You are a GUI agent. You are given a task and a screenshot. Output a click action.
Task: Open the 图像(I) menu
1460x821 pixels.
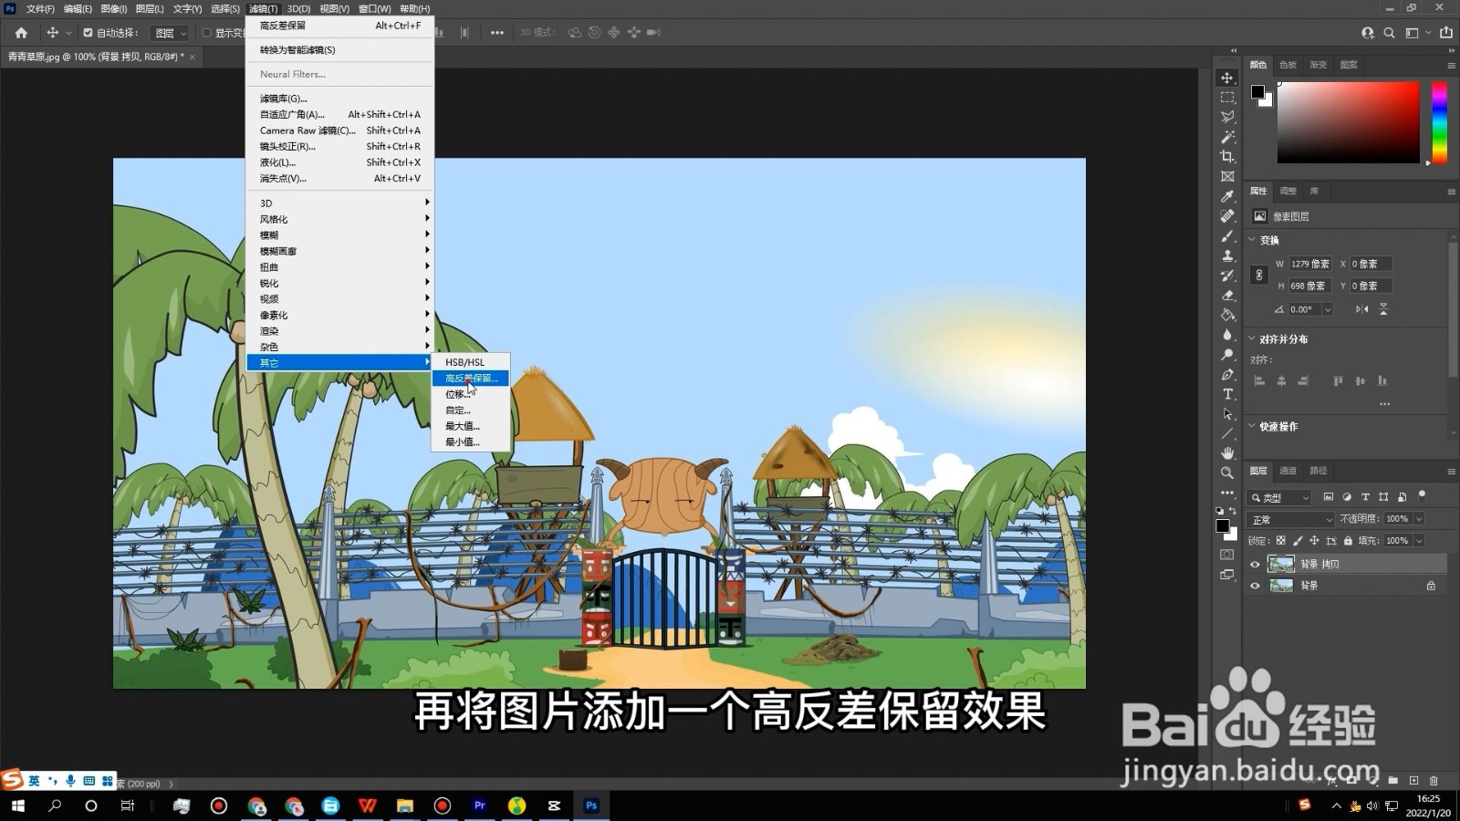[114, 8]
